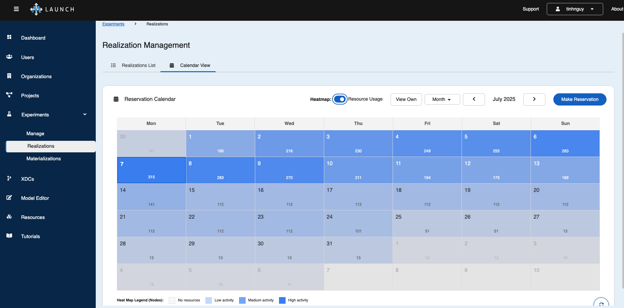The width and height of the screenshot is (624, 308).
Task: Click the XDCs branch icon
Action: click(x=9, y=178)
